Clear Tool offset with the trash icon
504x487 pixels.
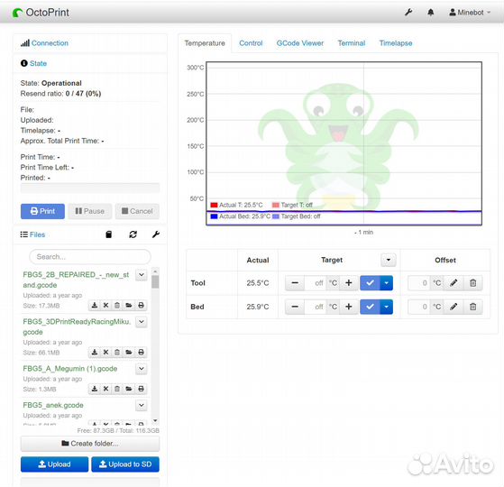(472, 283)
